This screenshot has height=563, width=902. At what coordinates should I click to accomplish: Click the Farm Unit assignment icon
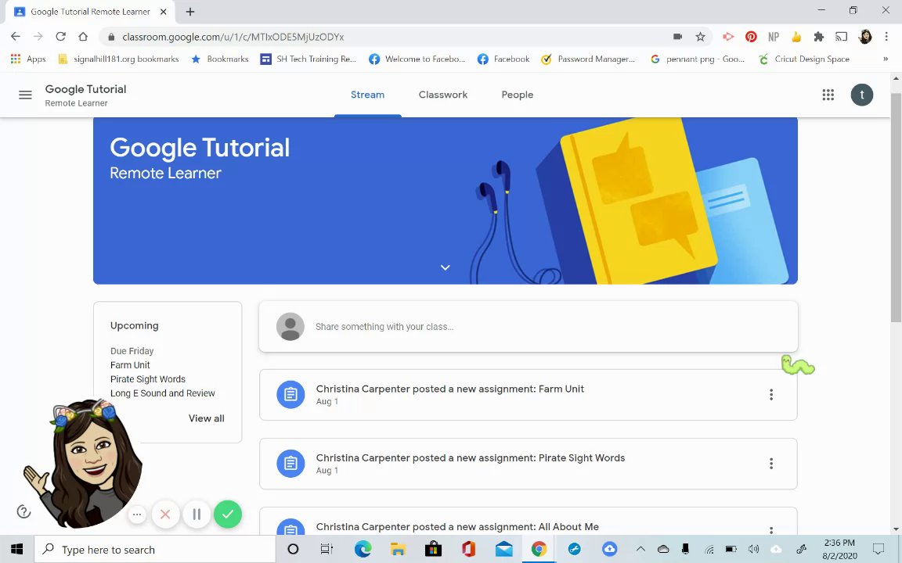[x=290, y=395]
